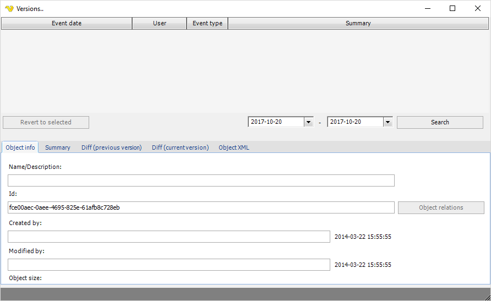Image resolution: width=491 pixels, height=301 pixels.
Task: Select the Diff (current version) tab
Action: pos(180,147)
